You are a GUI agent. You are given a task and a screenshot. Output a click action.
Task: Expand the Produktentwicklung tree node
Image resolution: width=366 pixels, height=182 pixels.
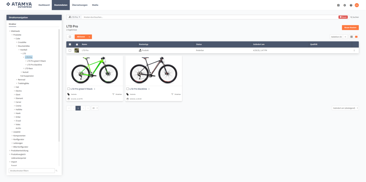(10, 151)
